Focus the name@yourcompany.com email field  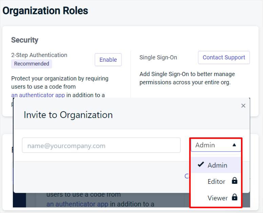tap(101, 145)
